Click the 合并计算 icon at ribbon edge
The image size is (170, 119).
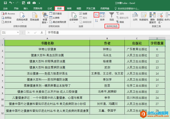[167, 16]
